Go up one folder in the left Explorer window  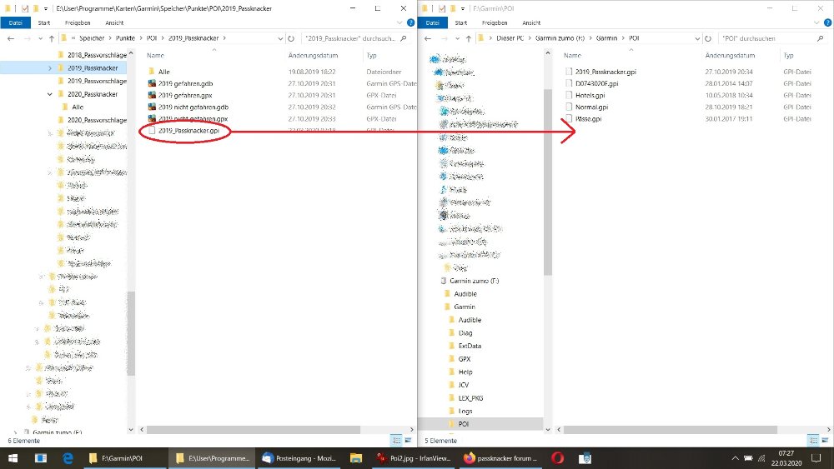(x=52, y=38)
